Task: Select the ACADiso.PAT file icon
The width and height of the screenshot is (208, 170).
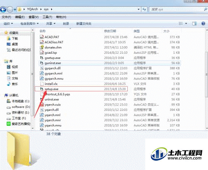Action: pos(42,42)
